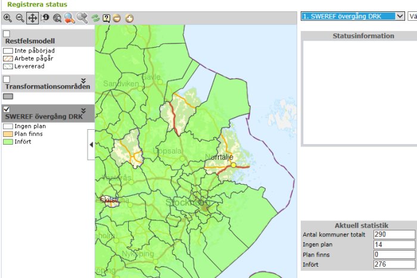Click the Infört value field
417x278 pixels.
pos(394,264)
